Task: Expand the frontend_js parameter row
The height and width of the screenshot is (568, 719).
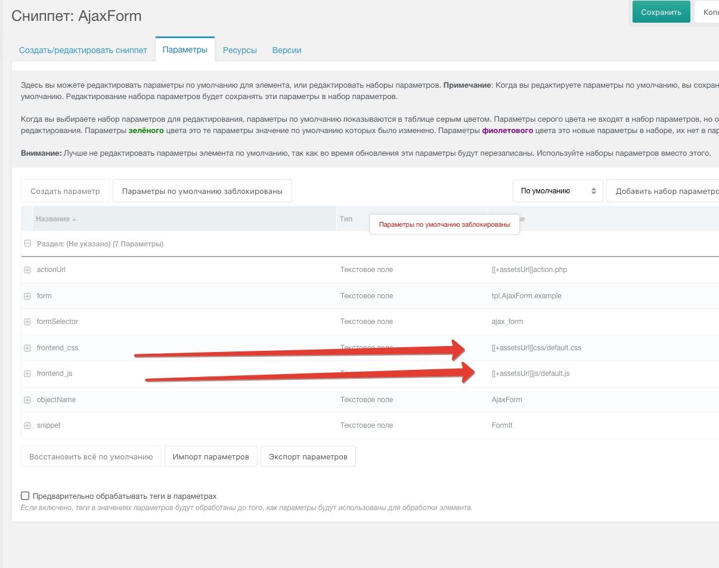Action: point(27,373)
